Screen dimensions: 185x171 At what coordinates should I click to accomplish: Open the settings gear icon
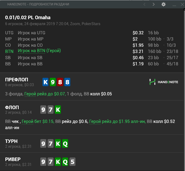(x=164, y=4)
